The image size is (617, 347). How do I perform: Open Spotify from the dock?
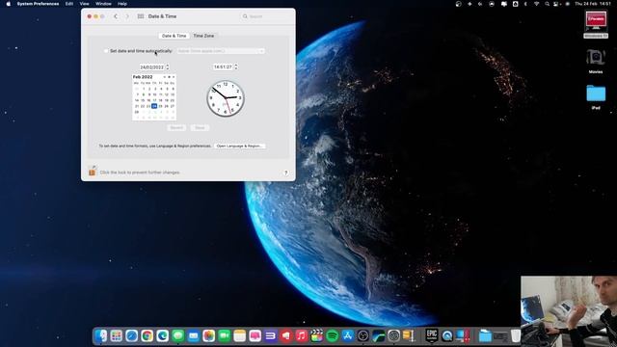[x=333, y=335]
